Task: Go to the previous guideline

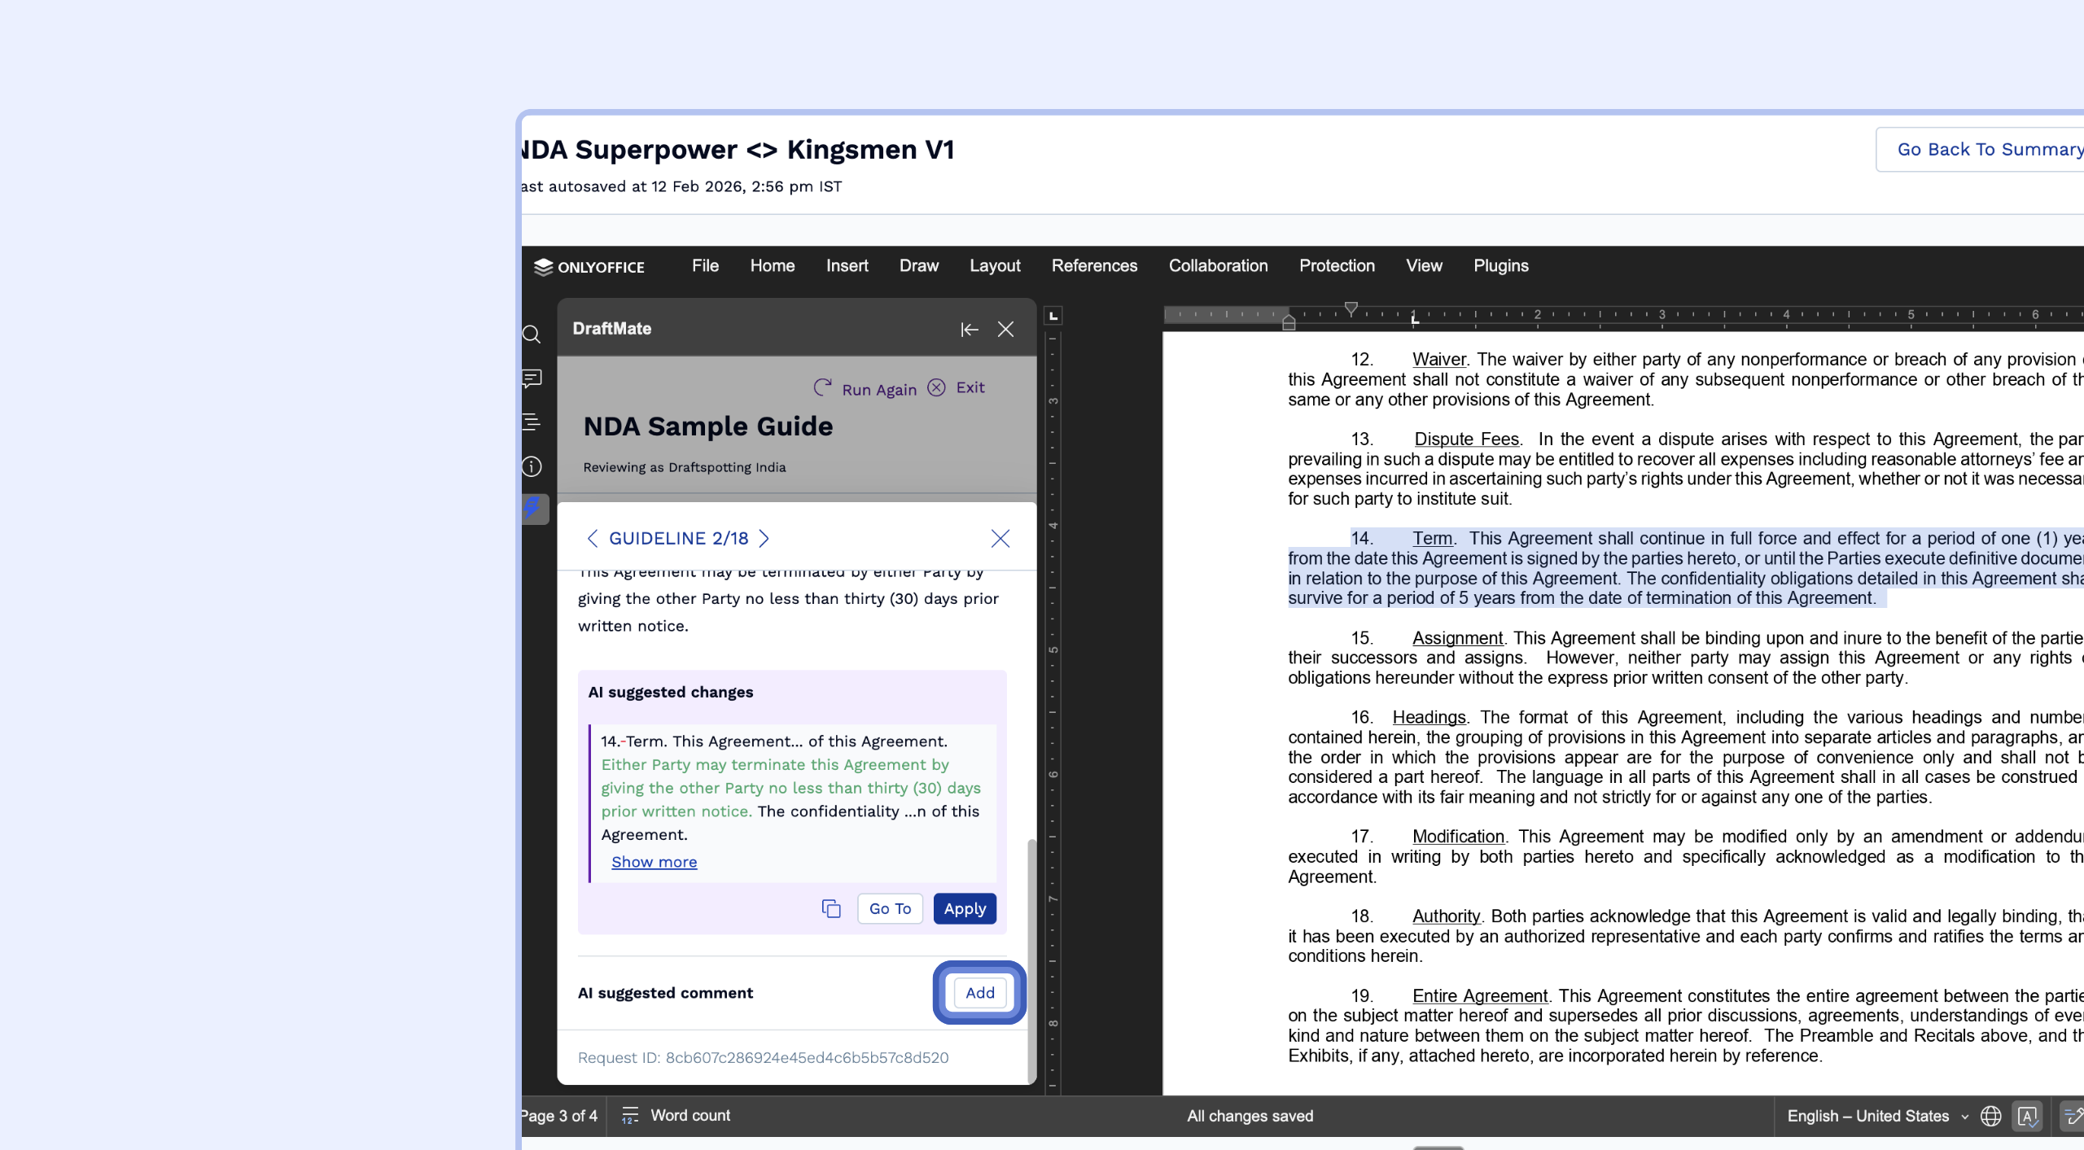Action: click(593, 539)
